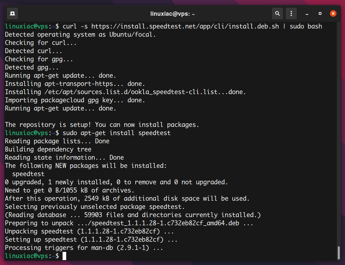345x265 pixels.
Task: Click the line 'Checking for curl...'
Action: [41, 43]
